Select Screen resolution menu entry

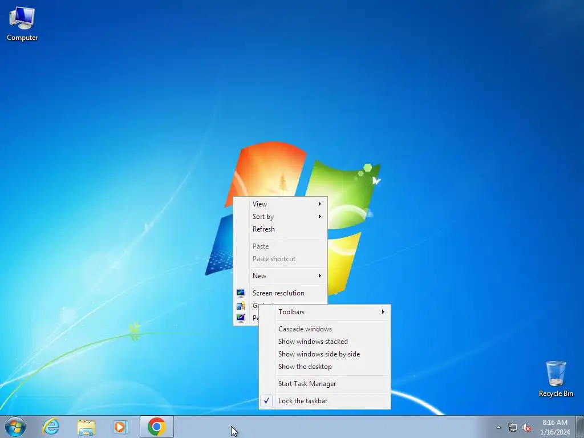tap(280, 293)
